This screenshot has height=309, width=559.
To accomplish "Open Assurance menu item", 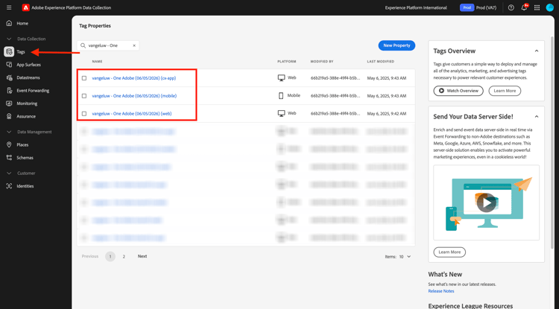I will (x=26, y=116).
